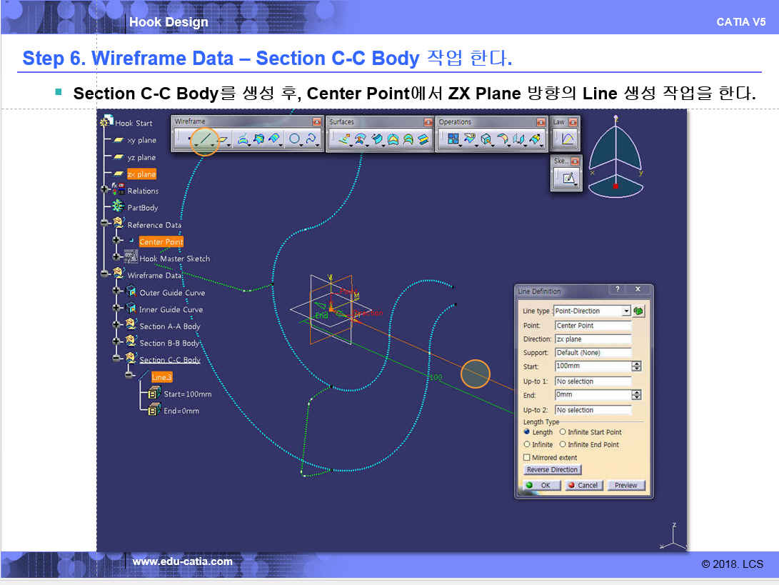Image resolution: width=779 pixels, height=585 pixels.
Task: Select Section A-A Body in the tree
Action: click(169, 326)
